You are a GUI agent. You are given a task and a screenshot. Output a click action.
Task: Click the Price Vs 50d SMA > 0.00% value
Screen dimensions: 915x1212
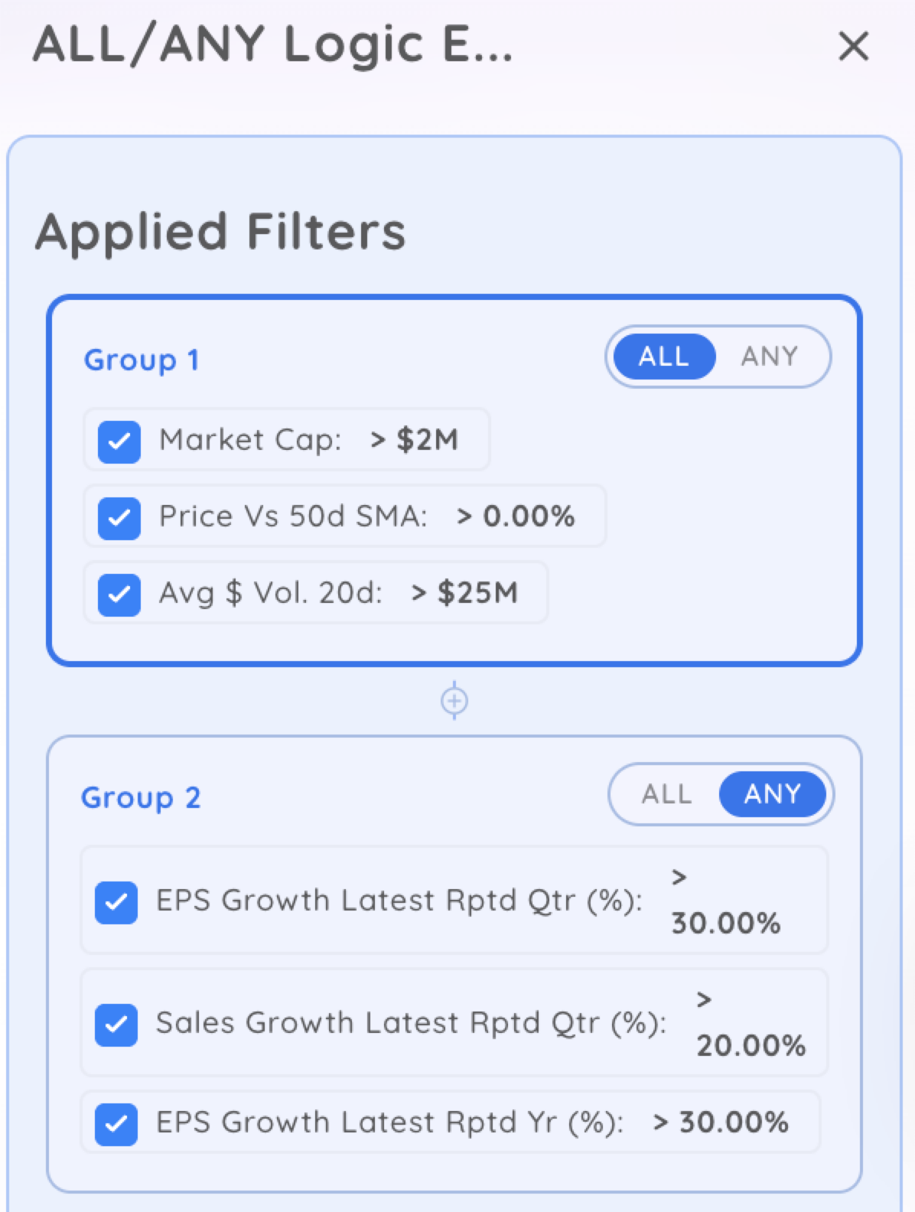(516, 516)
